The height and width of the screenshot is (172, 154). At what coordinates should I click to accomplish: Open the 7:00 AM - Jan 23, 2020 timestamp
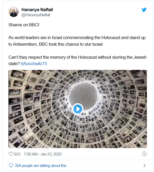[x=43, y=154]
